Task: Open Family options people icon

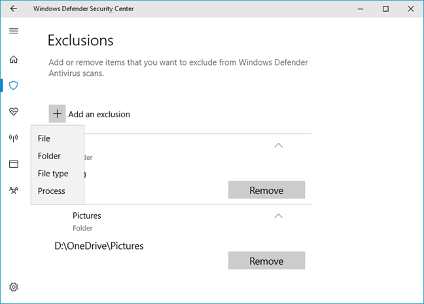Action: (x=14, y=190)
